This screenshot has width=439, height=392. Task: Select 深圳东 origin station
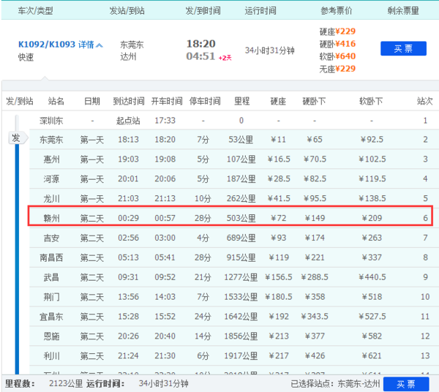[51, 120]
